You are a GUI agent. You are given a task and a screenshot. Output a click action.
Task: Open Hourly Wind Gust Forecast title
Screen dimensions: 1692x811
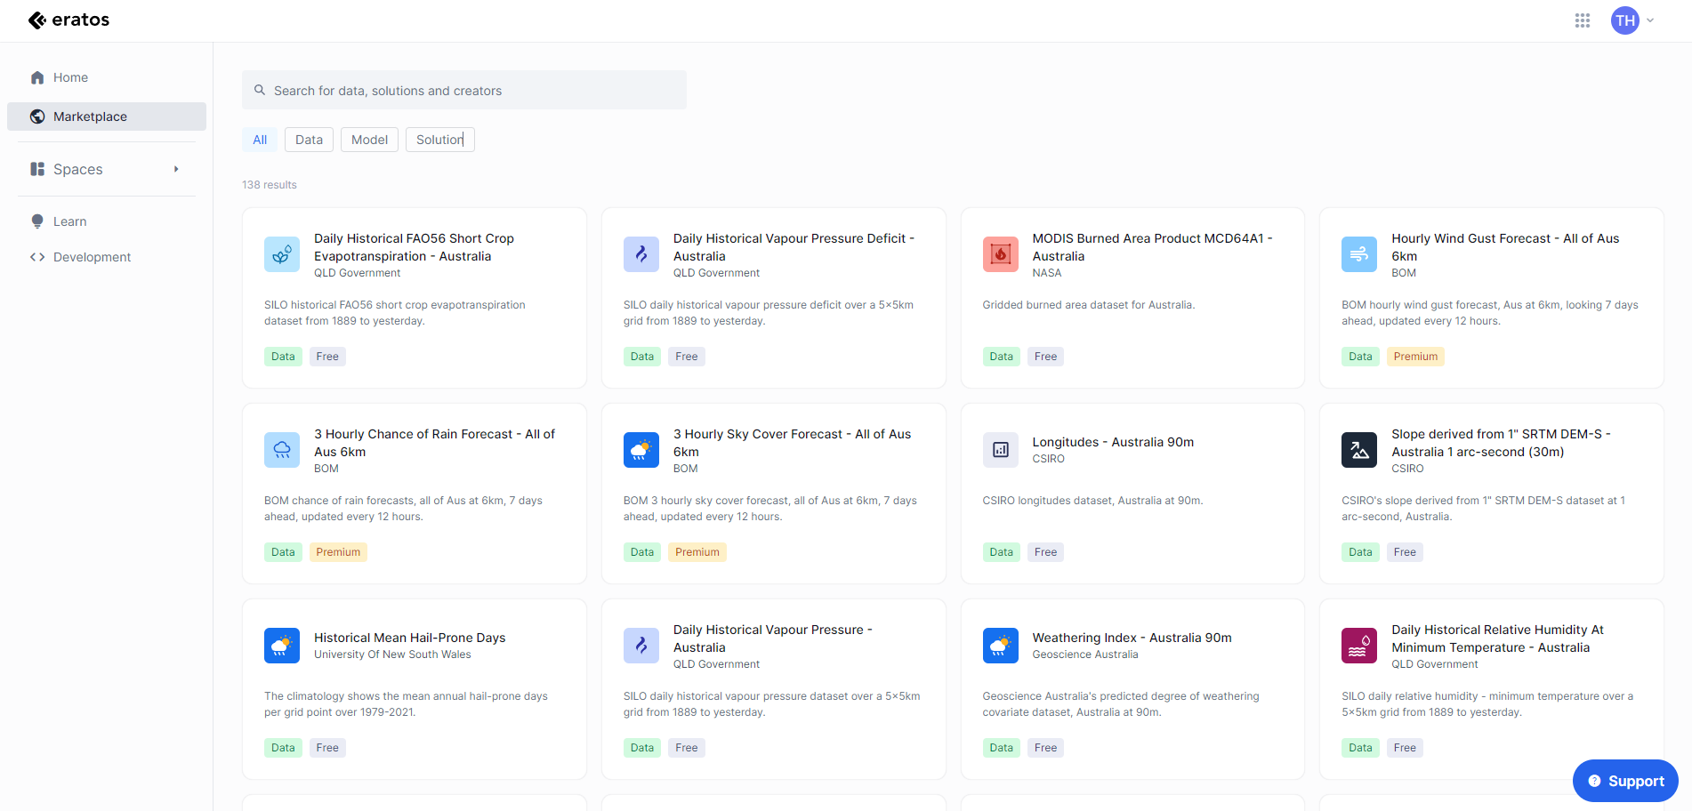coord(1505,247)
